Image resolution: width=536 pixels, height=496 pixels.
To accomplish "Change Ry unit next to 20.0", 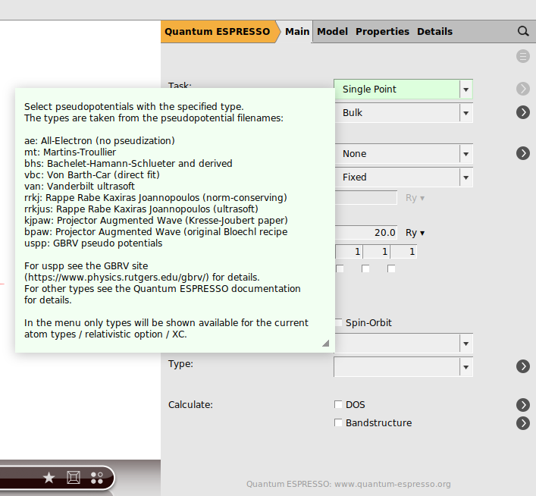I will (415, 233).
